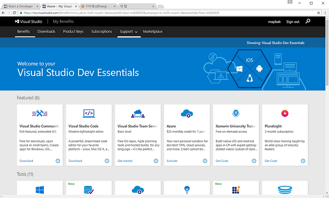The width and height of the screenshot is (329, 198).
Task: Click the Pluralsight play icon
Action: click(285, 113)
